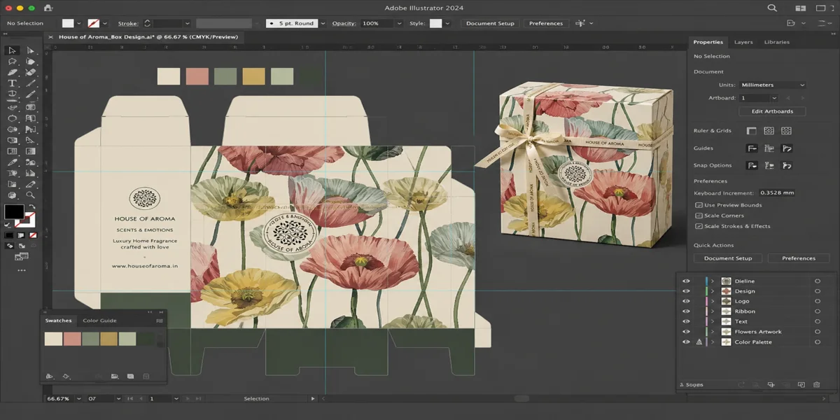This screenshot has width=840, height=420.
Task: Click the Change Screen Mode icon
Action: coord(22,256)
